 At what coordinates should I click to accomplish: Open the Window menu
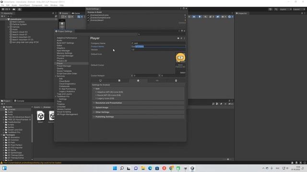(x=54, y=5)
